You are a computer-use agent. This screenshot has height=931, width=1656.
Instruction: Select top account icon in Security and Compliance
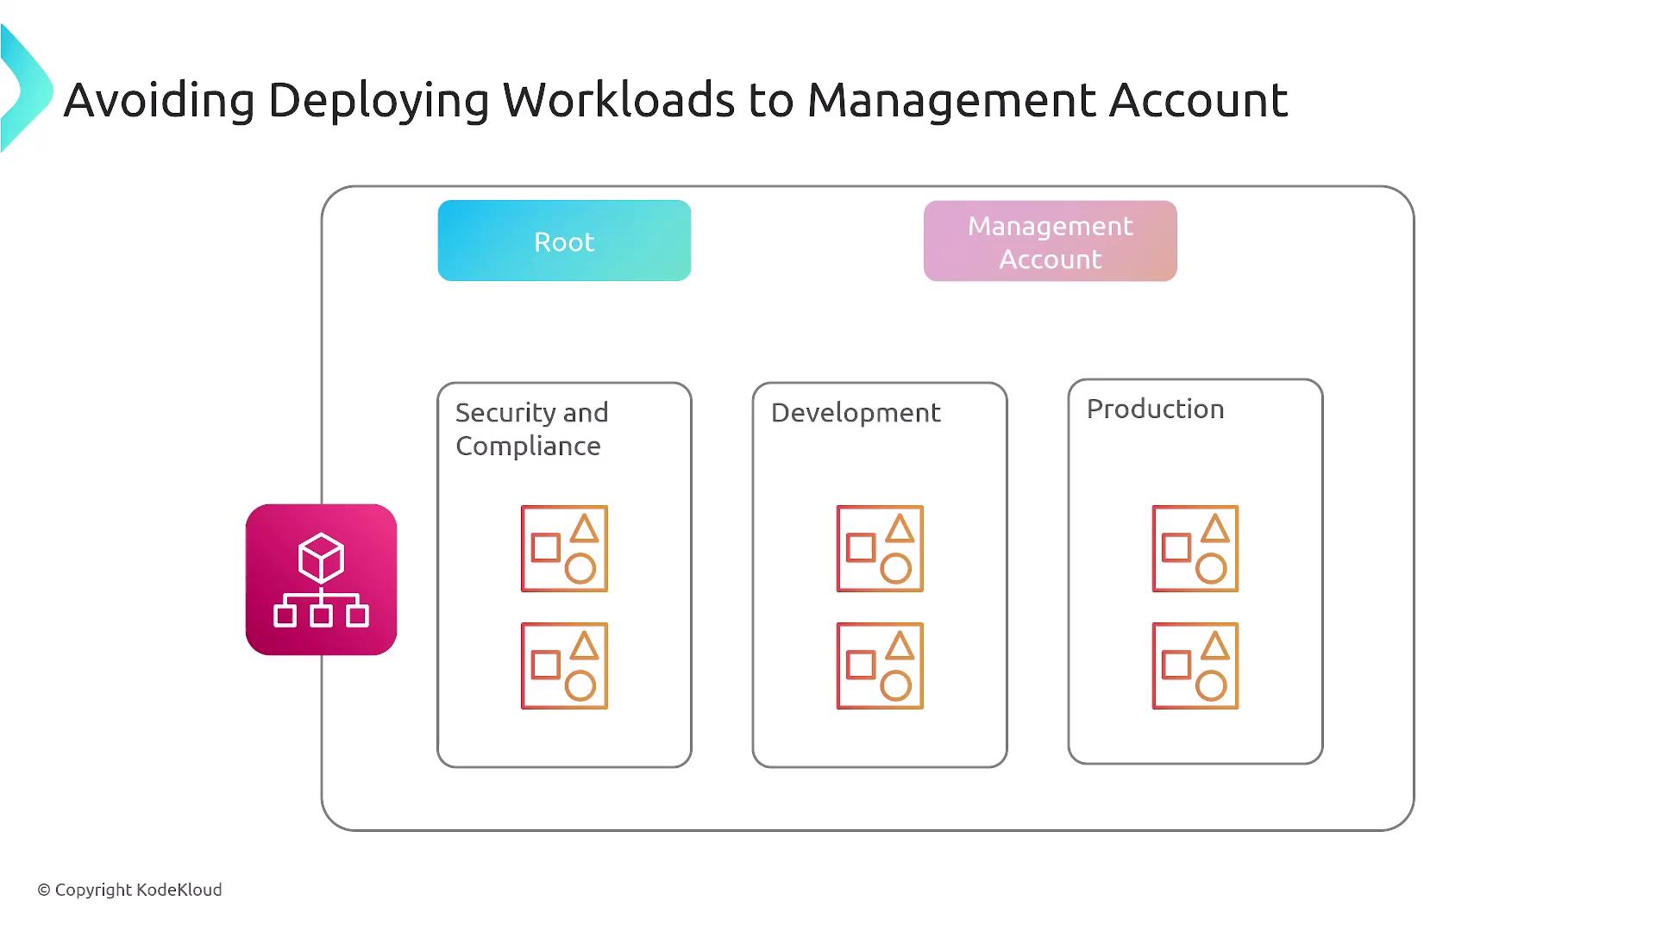(x=564, y=548)
